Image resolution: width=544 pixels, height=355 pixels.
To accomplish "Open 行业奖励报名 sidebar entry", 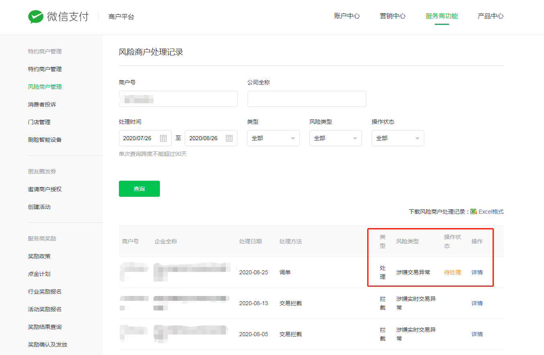I will coord(45,292).
